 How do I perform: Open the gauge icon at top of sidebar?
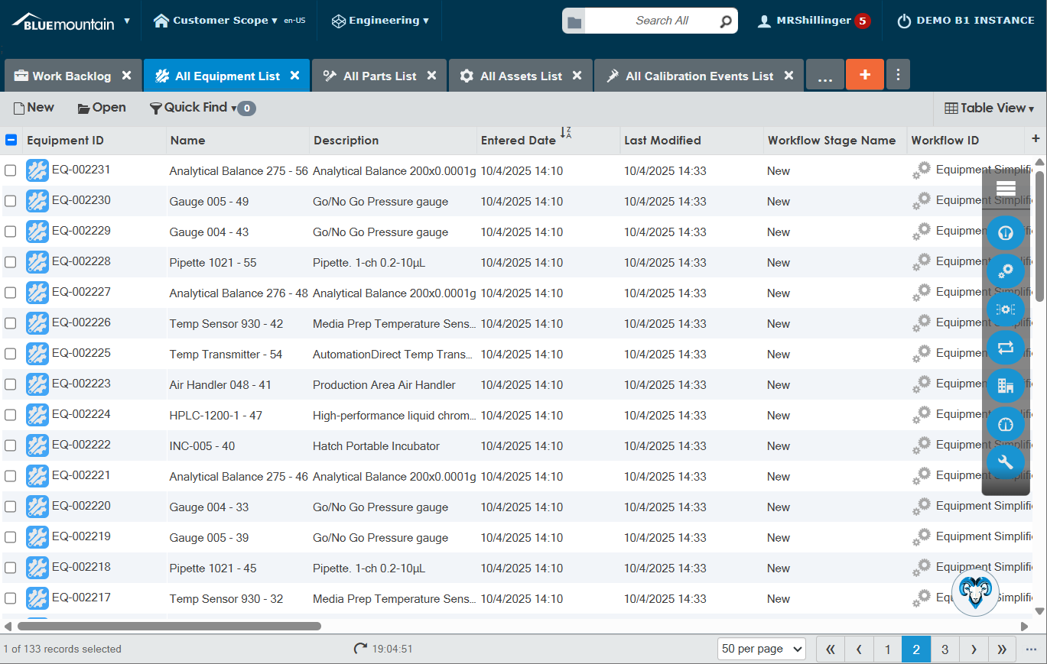(1005, 232)
